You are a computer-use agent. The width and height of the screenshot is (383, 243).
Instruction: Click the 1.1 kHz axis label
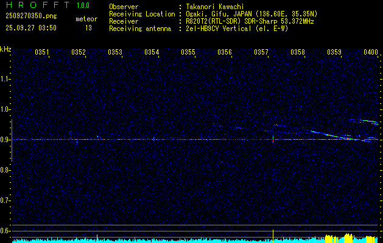5,79
